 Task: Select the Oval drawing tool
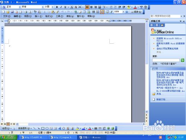(47, 128)
